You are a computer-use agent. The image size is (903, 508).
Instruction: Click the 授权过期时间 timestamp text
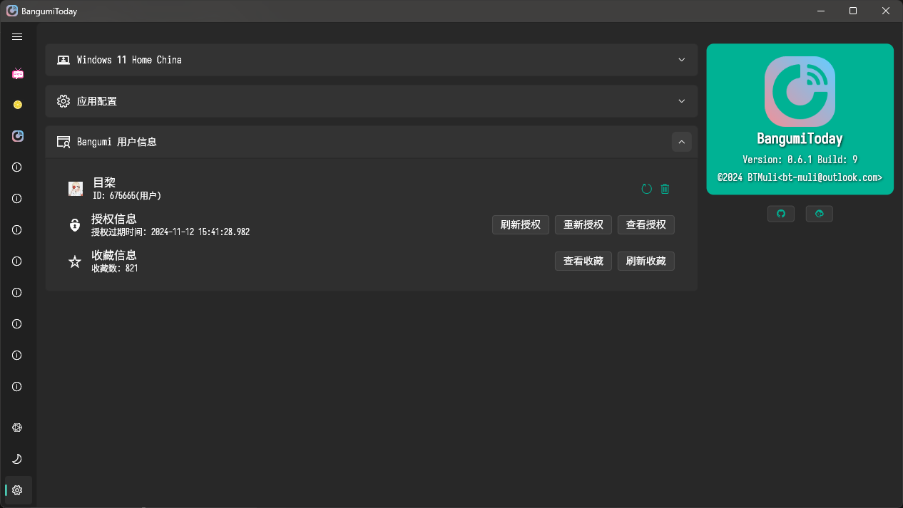(x=170, y=232)
